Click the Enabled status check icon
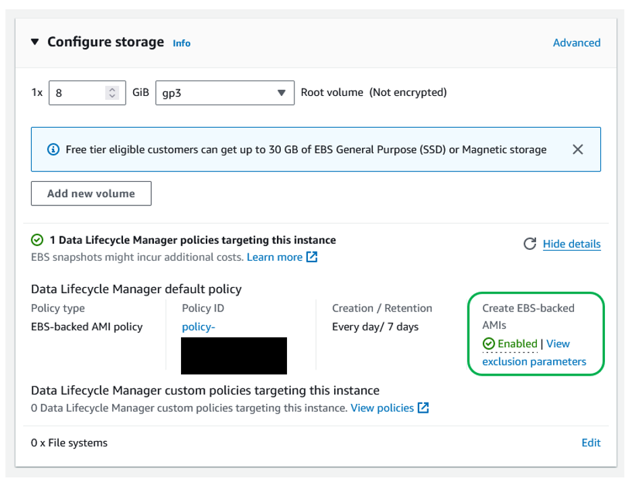The height and width of the screenshot is (485, 632). click(488, 343)
